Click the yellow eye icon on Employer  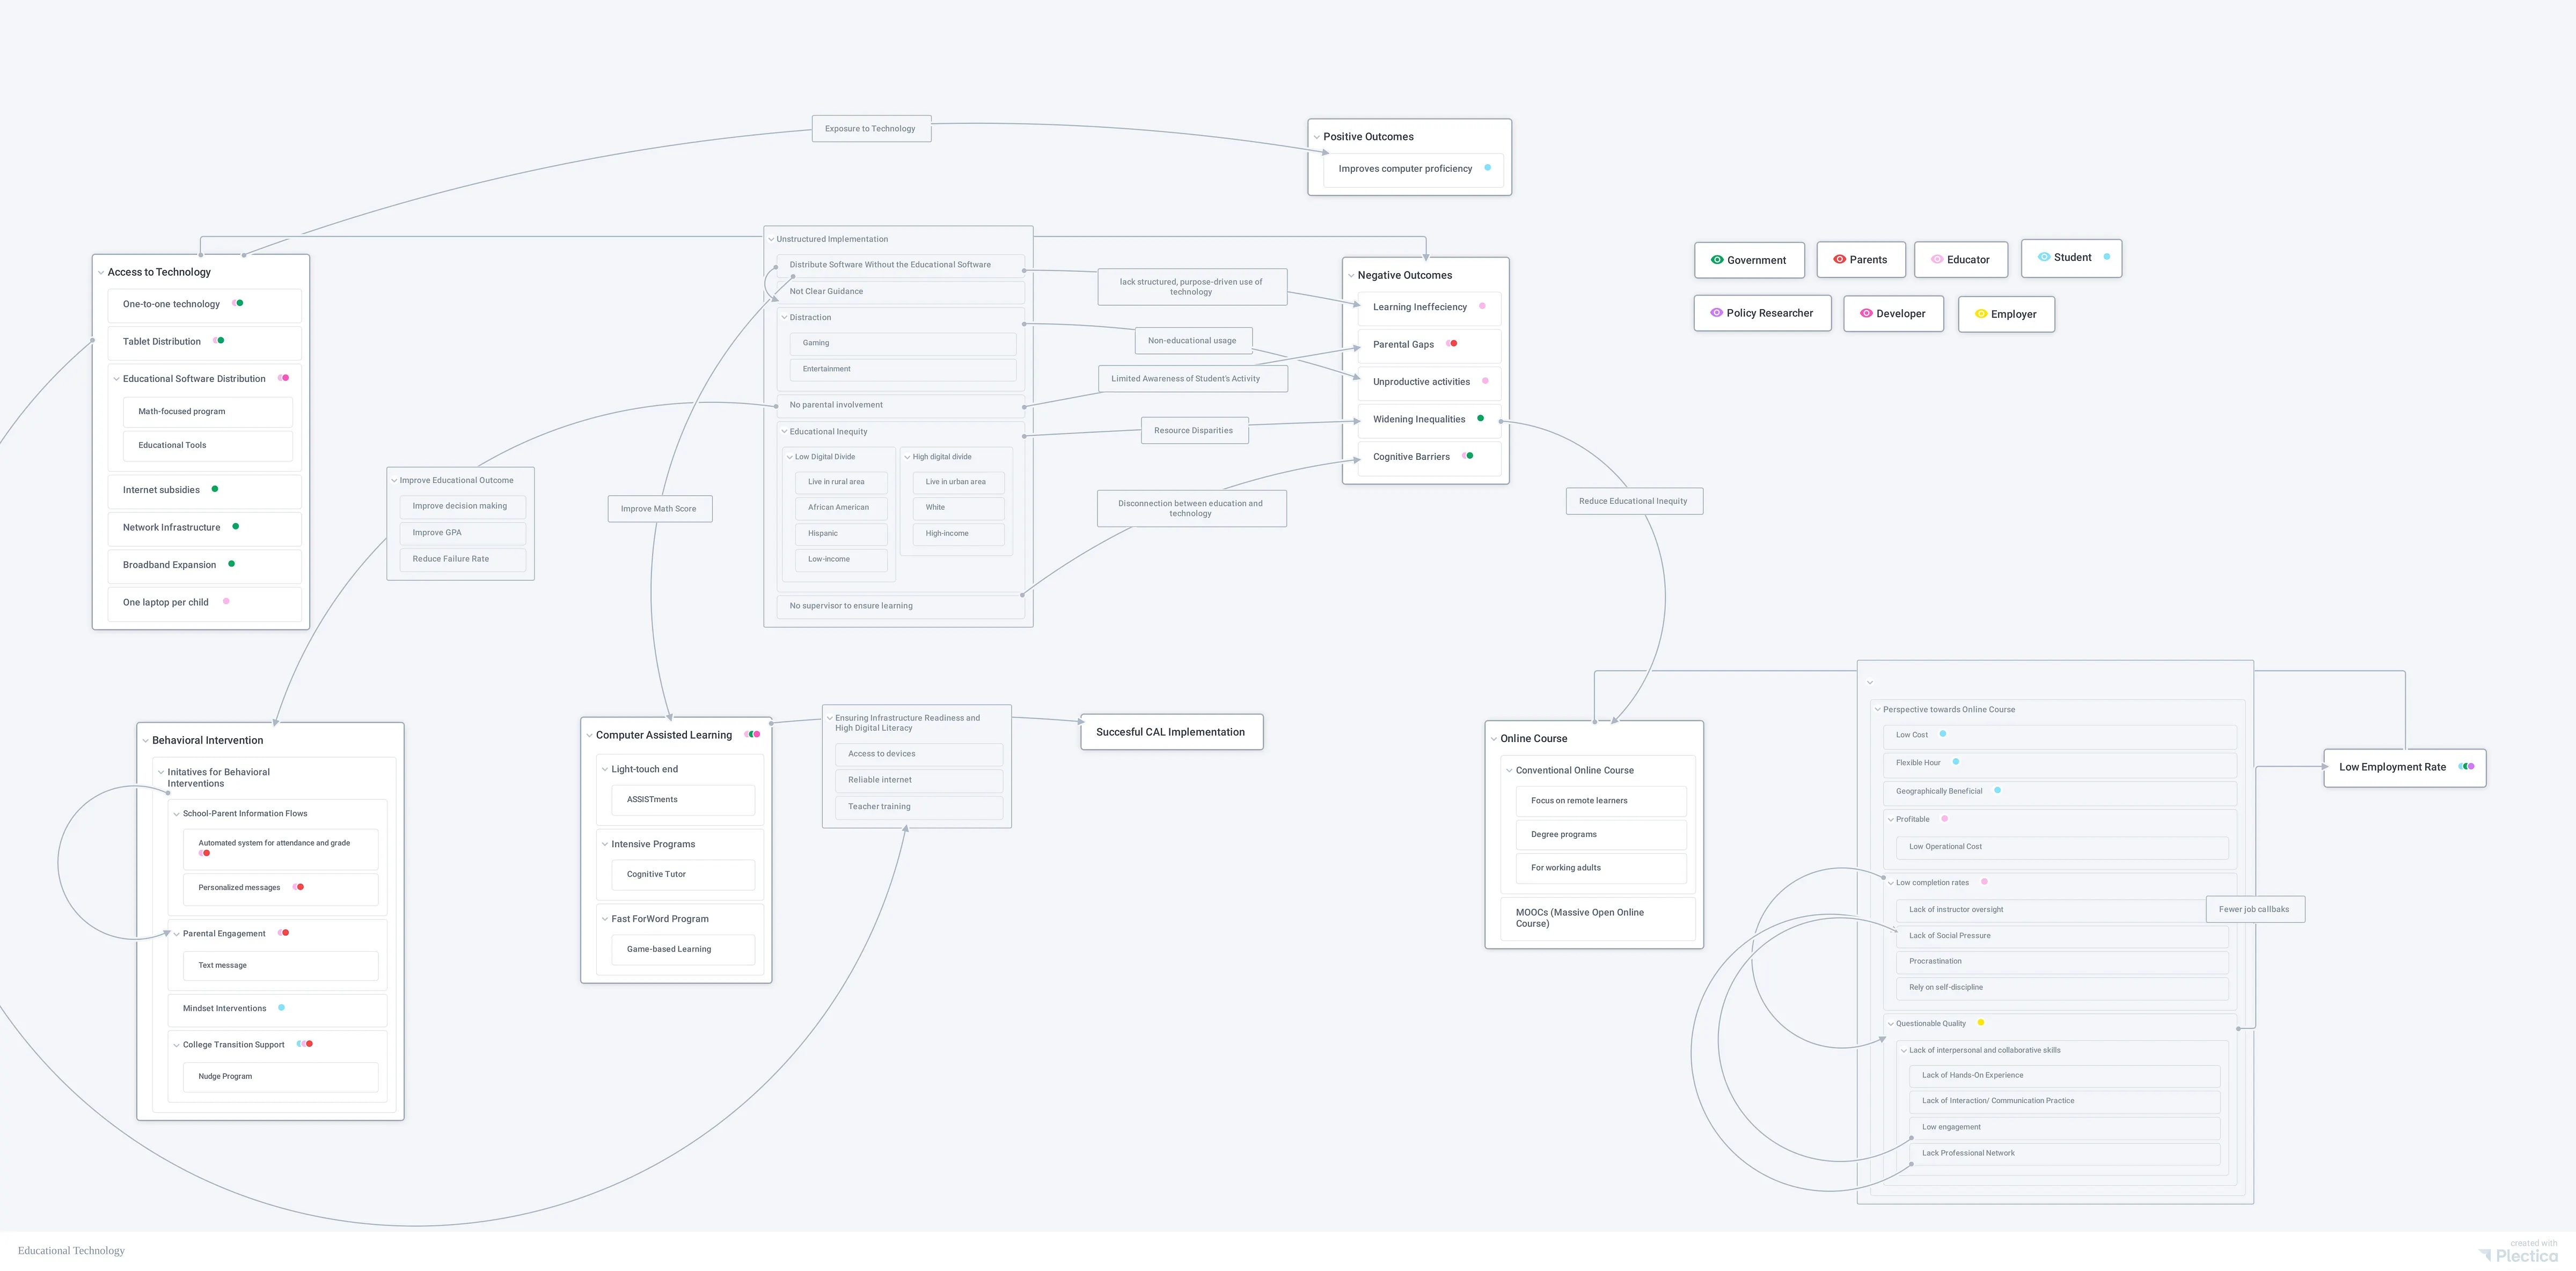point(1981,314)
